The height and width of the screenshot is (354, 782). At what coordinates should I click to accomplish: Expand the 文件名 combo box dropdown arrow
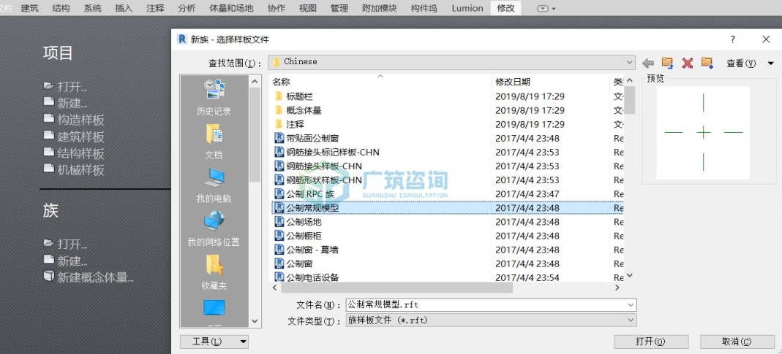click(631, 304)
